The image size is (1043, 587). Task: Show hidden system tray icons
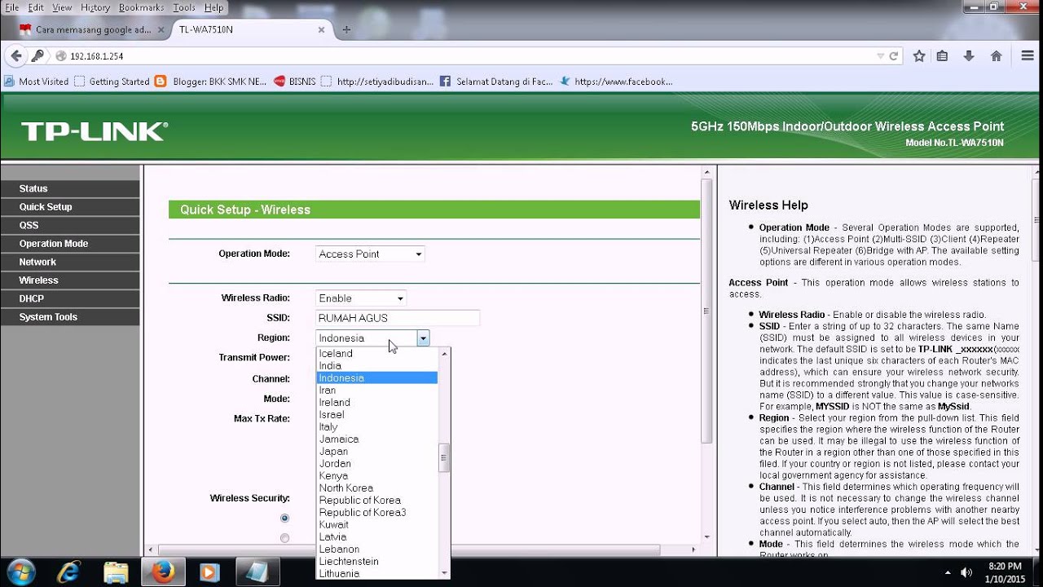point(948,572)
